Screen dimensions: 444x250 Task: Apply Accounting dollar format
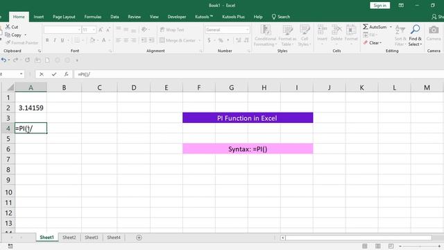[x=209, y=40]
